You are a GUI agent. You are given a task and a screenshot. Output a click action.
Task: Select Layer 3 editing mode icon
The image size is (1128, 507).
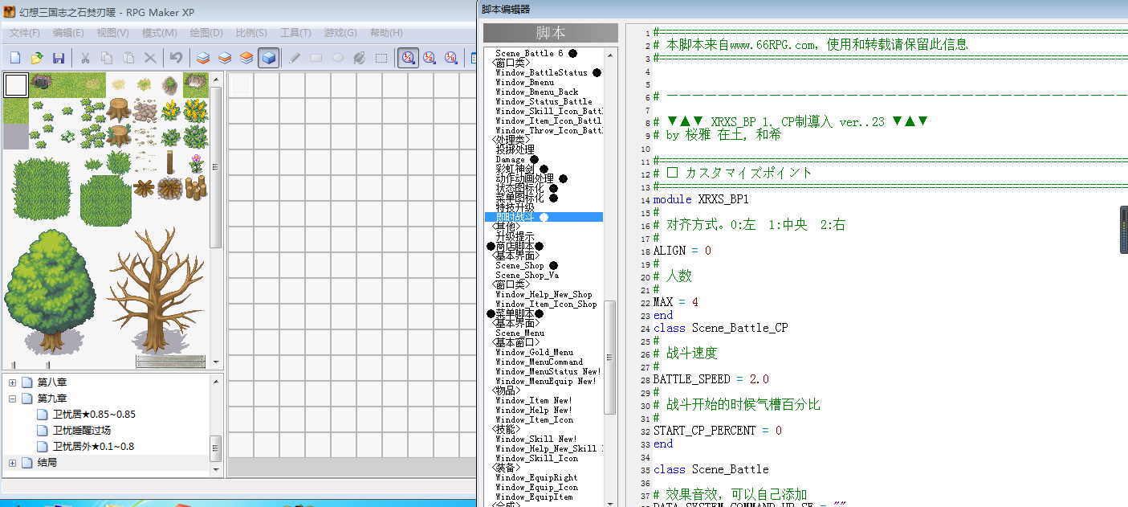pos(246,58)
